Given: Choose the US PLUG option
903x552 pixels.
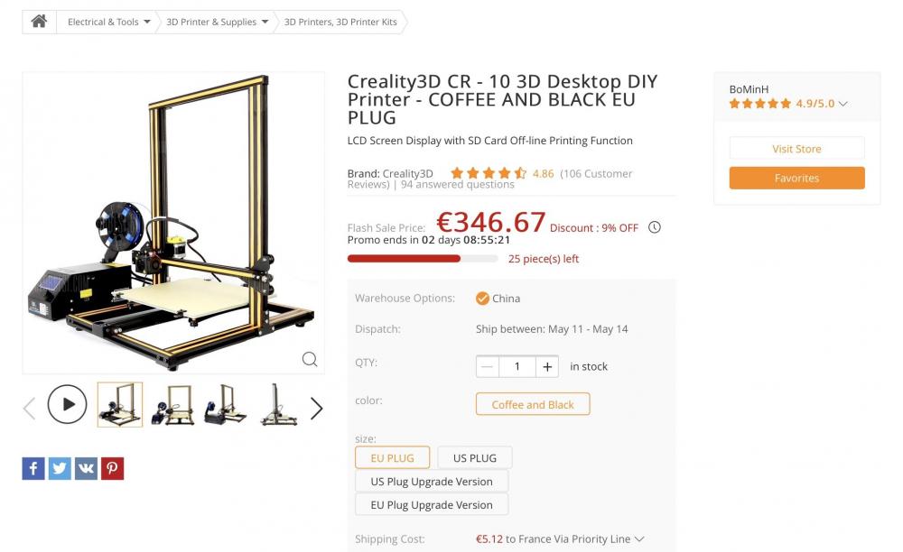Looking at the screenshot, I should pyautogui.click(x=475, y=458).
